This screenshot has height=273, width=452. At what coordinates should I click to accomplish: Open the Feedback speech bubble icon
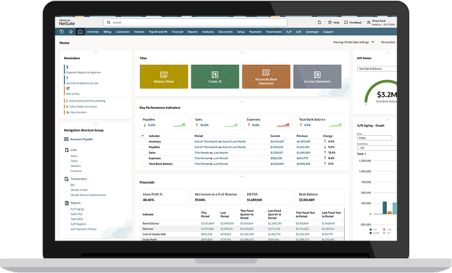(x=346, y=22)
